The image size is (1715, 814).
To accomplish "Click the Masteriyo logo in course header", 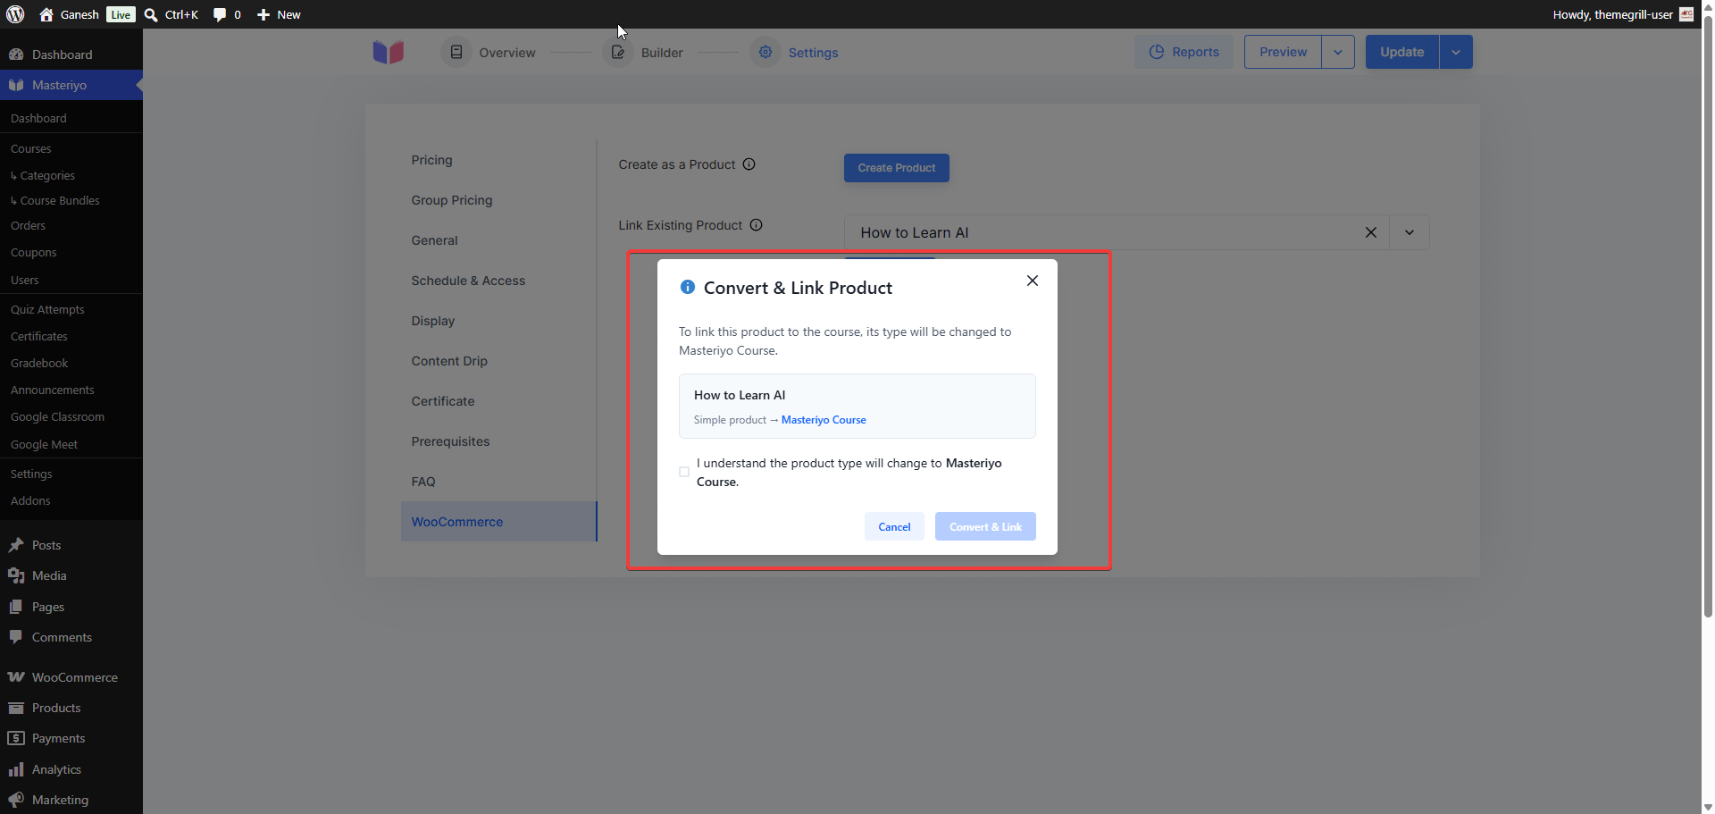I will click(x=389, y=53).
